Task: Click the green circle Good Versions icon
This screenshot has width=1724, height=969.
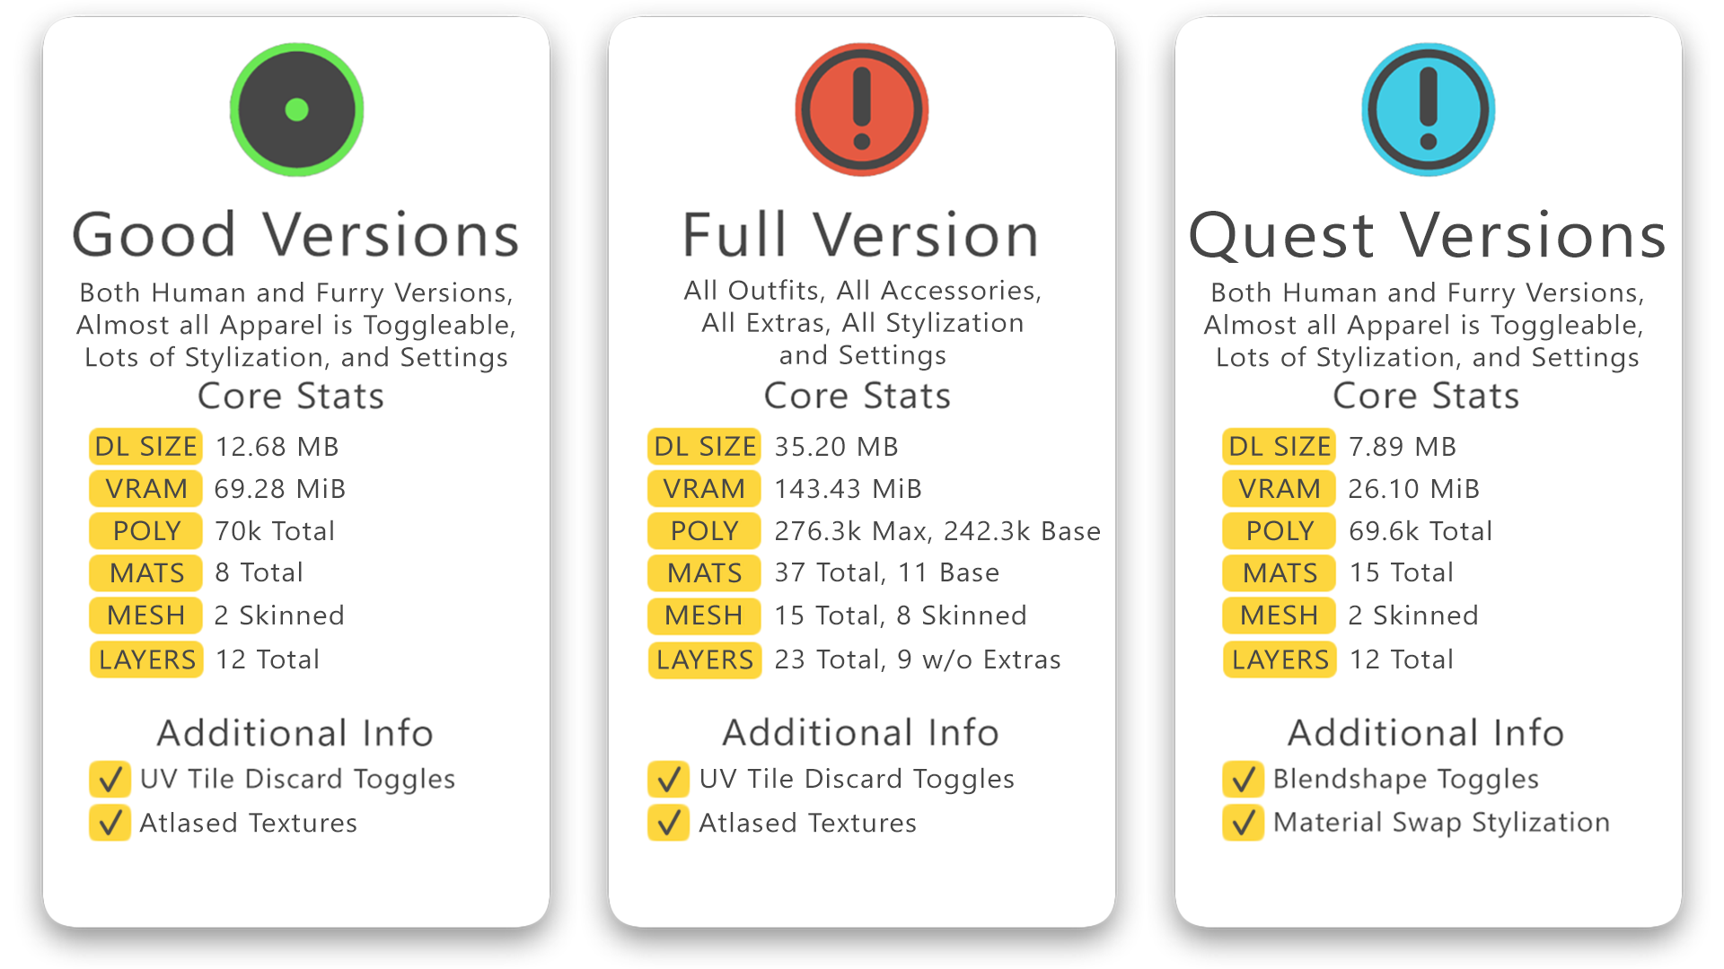Action: (296, 109)
